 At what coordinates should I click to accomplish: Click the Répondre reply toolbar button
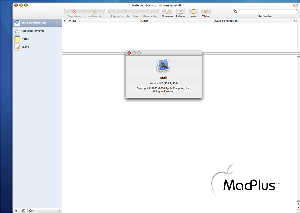[117, 11]
